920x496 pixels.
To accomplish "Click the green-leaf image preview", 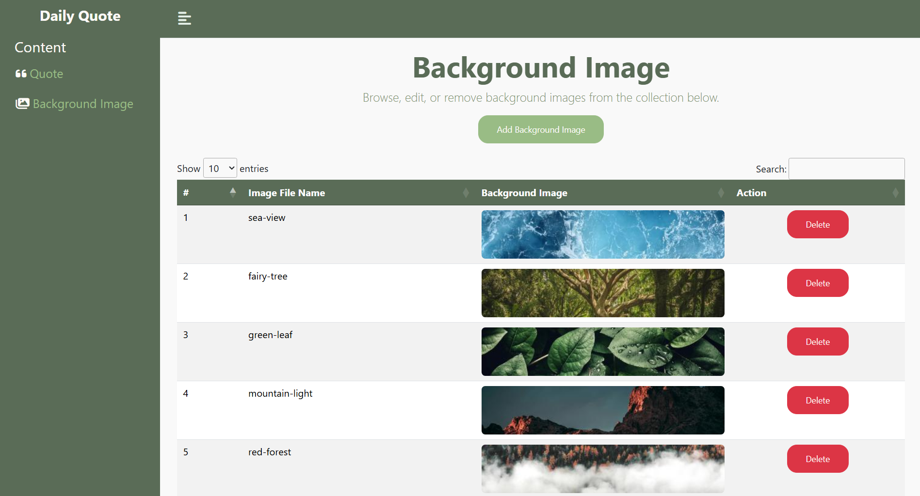I will click(x=603, y=352).
